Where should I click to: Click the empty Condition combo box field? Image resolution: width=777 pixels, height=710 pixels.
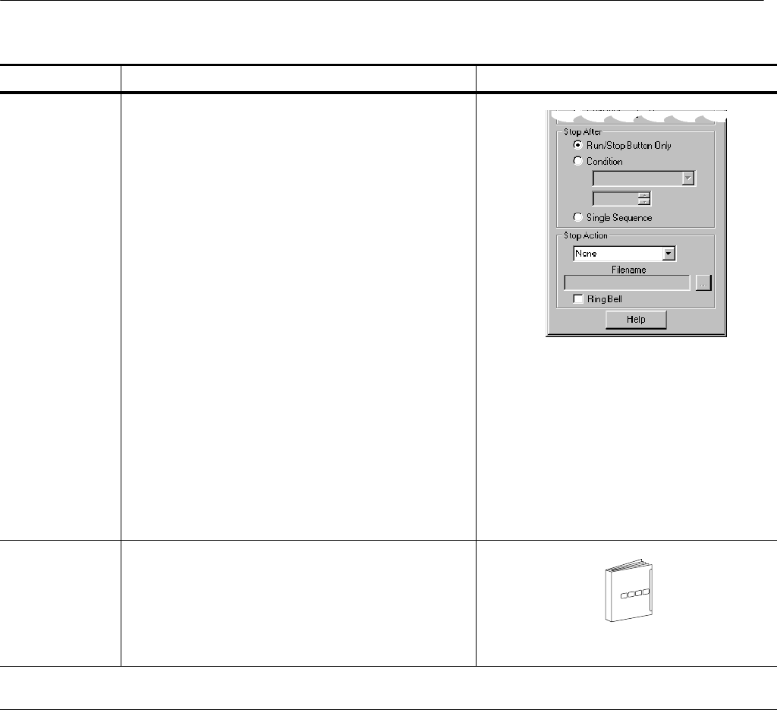(637, 178)
